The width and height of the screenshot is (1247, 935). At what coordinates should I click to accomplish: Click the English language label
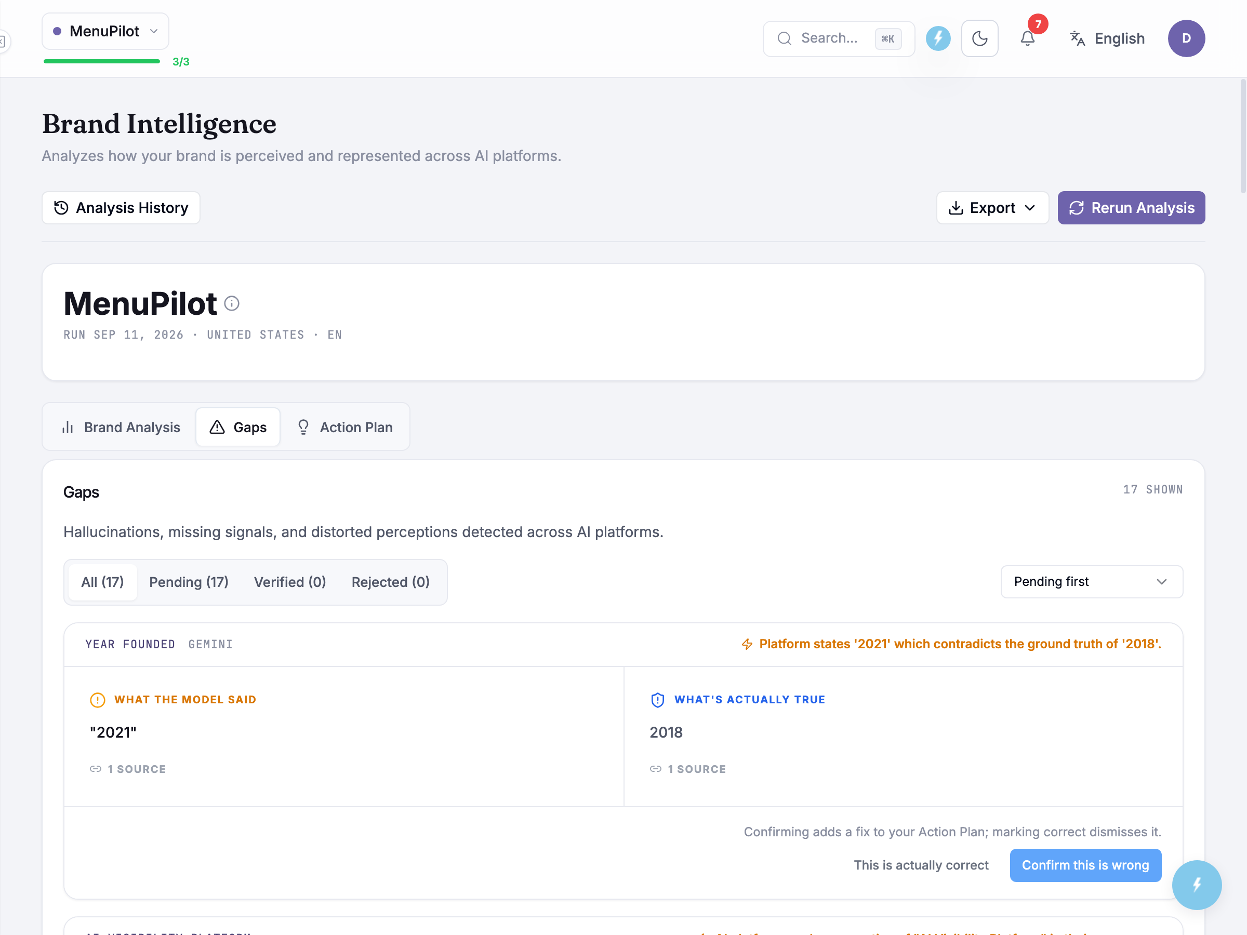[1119, 38]
